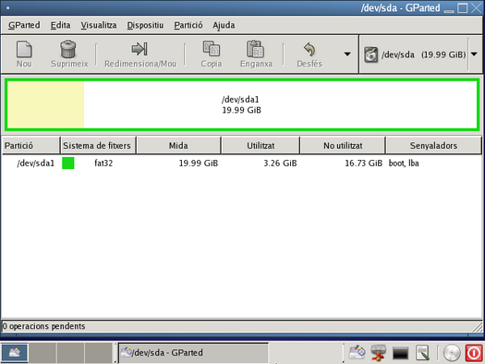Click the text editor notepad tray icon

tap(422, 352)
